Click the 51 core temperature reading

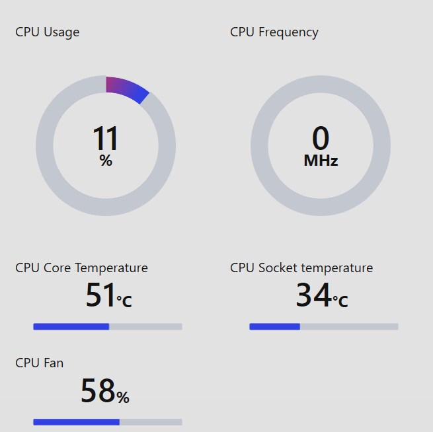tap(100, 296)
